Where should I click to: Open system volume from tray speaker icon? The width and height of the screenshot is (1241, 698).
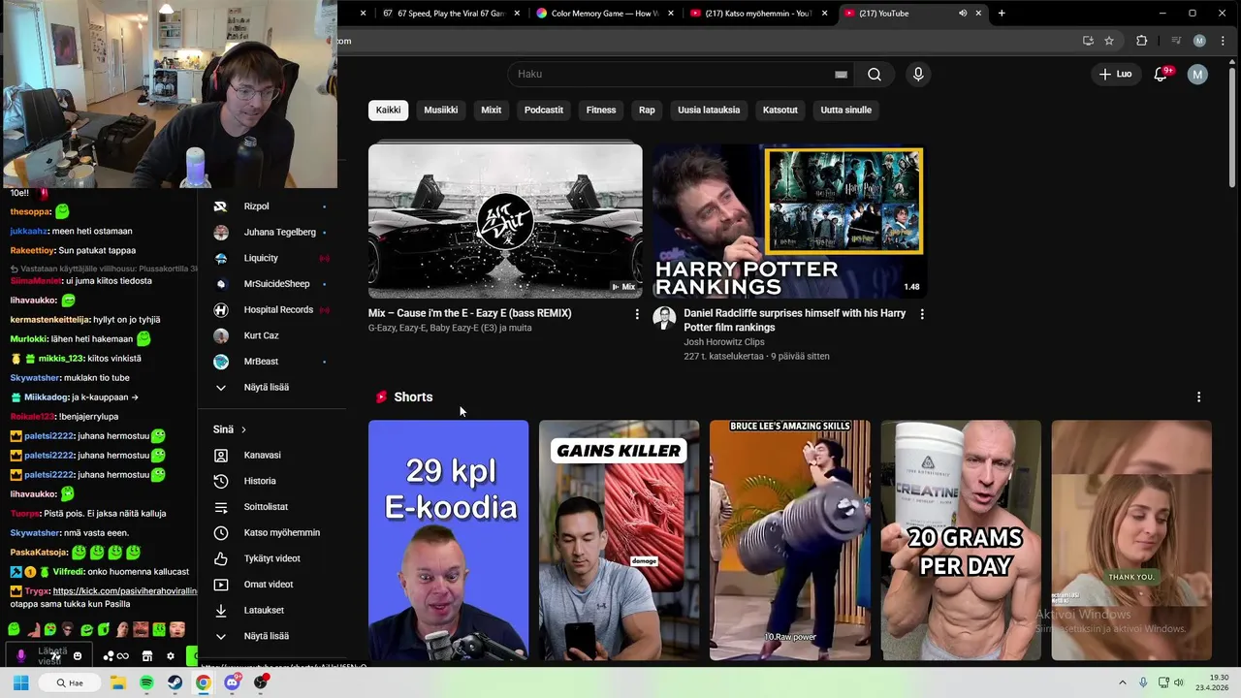coord(1179,682)
